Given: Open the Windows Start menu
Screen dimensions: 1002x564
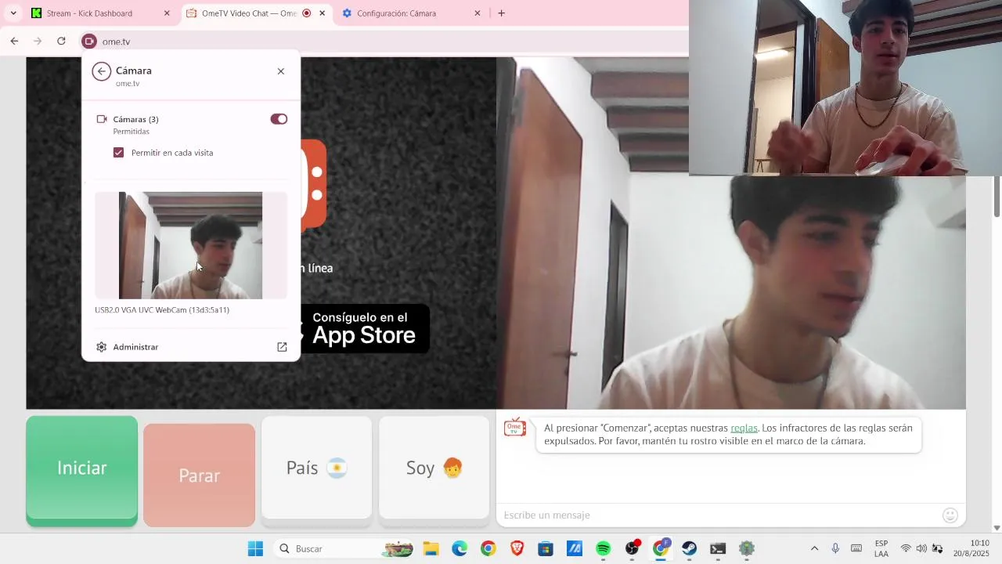Looking at the screenshot, I should click(255, 549).
